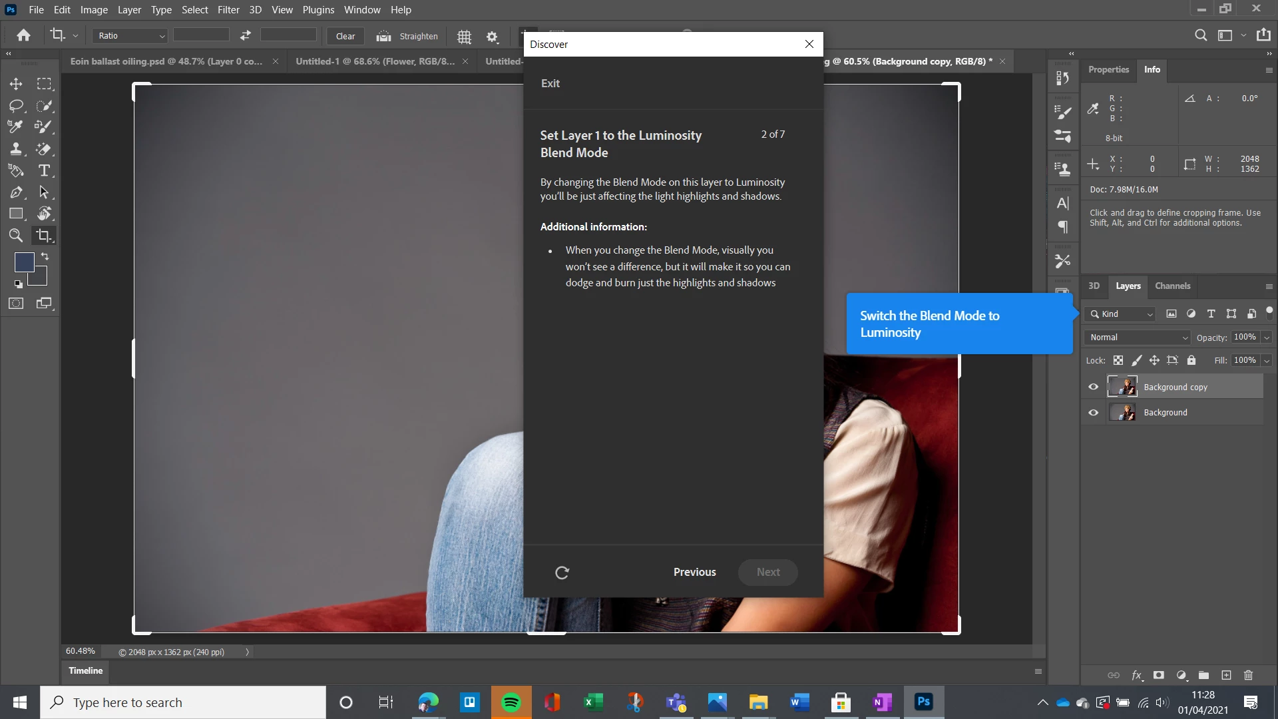Click Exit in the Discover panel
Screen dimensions: 1278x719
click(x=550, y=83)
